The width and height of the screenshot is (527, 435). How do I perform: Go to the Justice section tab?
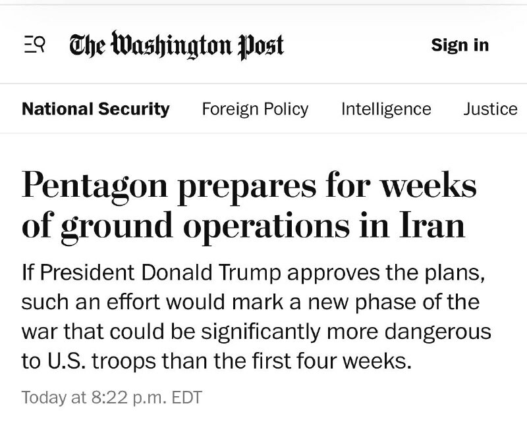click(490, 109)
